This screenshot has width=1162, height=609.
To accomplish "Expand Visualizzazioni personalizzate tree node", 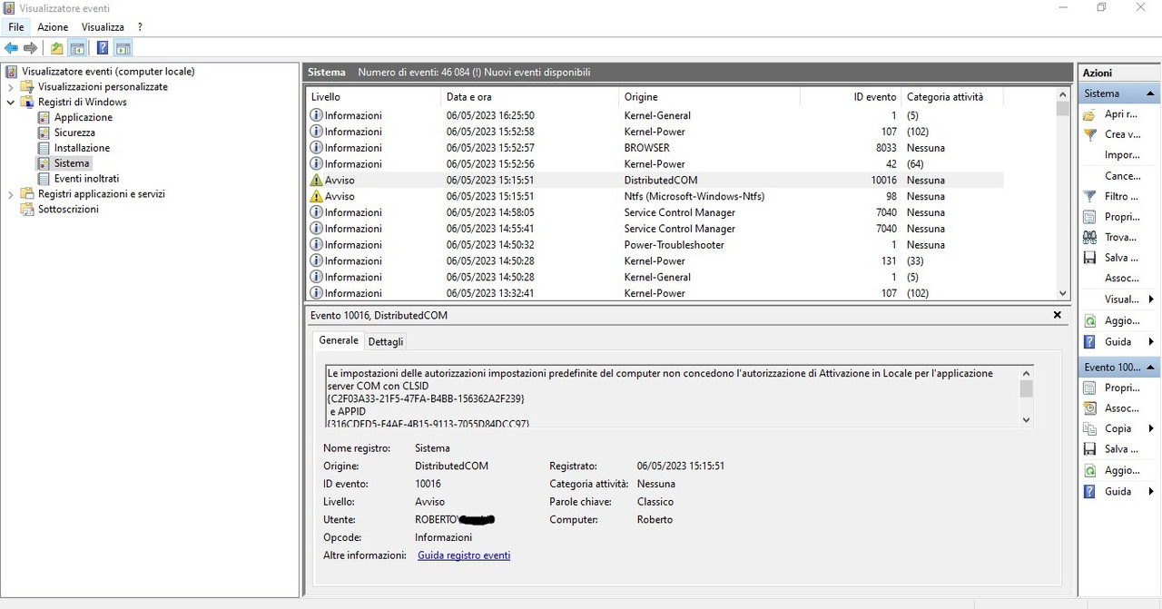I will [x=11, y=87].
